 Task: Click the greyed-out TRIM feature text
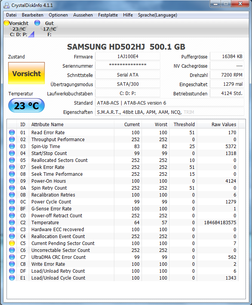click(x=189, y=112)
